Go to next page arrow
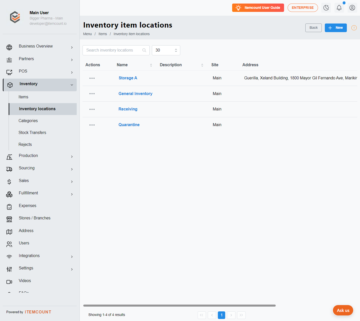This screenshot has width=360, height=321. (231, 315)
